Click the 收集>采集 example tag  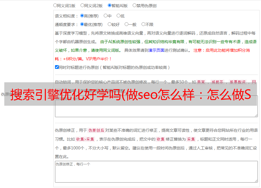point(85,139)
